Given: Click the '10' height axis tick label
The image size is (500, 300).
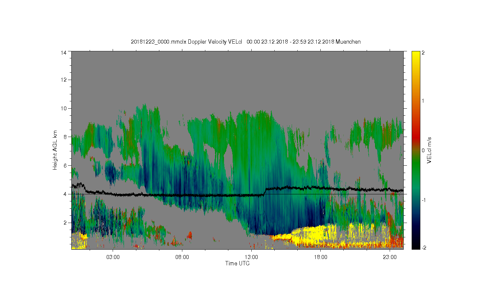Looking at the screenshot, I should point(64,108).
